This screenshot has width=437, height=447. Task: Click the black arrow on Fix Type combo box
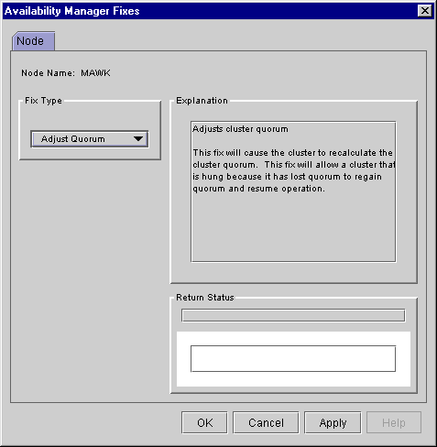point(138,139)
